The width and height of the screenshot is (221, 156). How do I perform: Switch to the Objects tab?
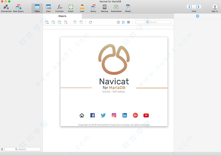[62, 16]
